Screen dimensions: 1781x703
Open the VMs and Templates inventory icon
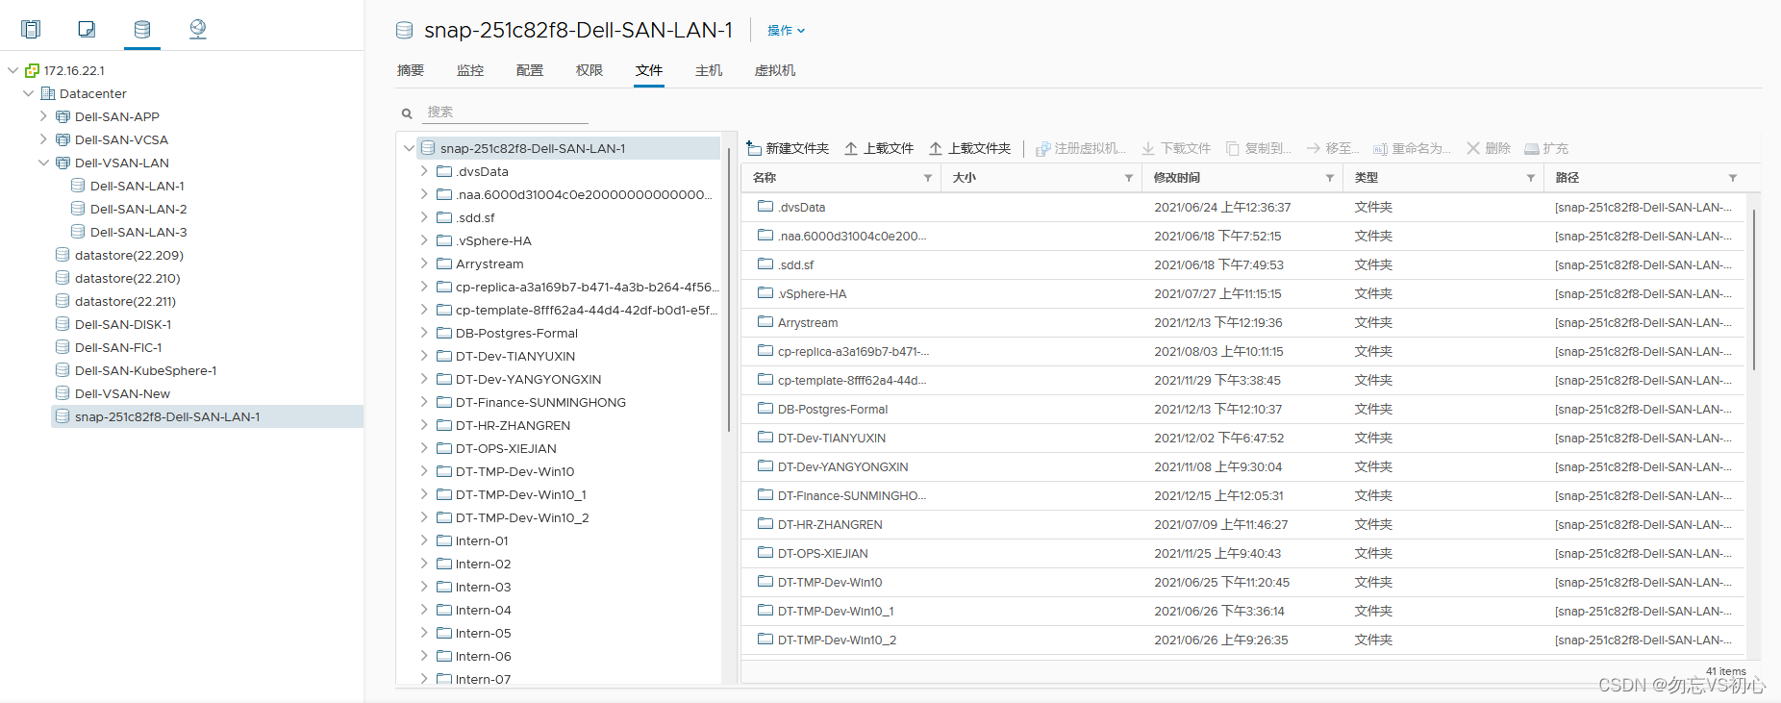click(87, 29)
